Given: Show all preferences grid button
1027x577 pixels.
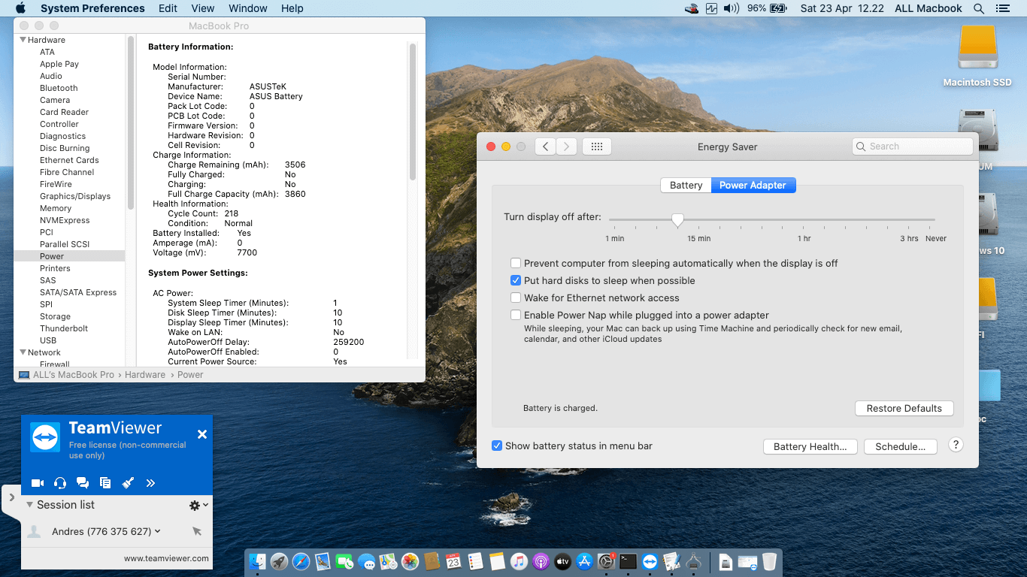Looking at the screenshot, I should (x=597, y=147).
